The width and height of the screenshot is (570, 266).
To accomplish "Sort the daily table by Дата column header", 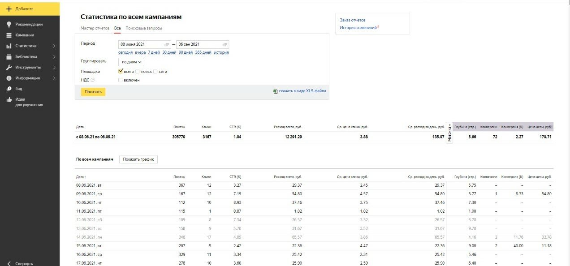I will click(81, 177).
